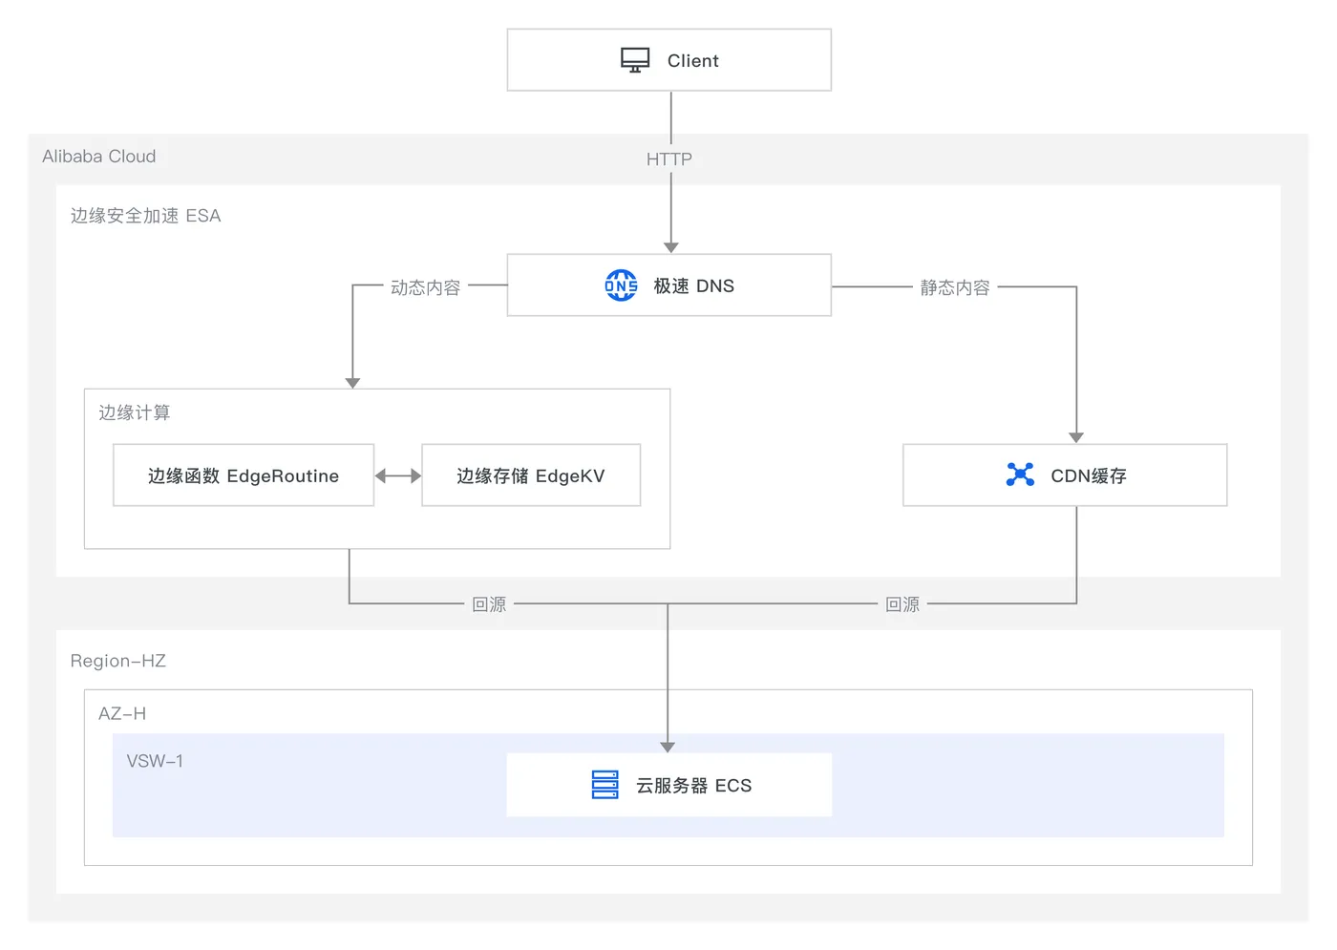Click the HTTP connector label

669,159
